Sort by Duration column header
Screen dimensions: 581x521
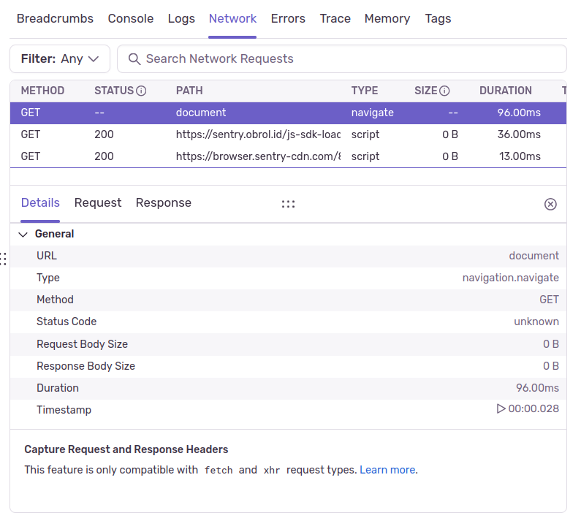[x=505, y=91]
